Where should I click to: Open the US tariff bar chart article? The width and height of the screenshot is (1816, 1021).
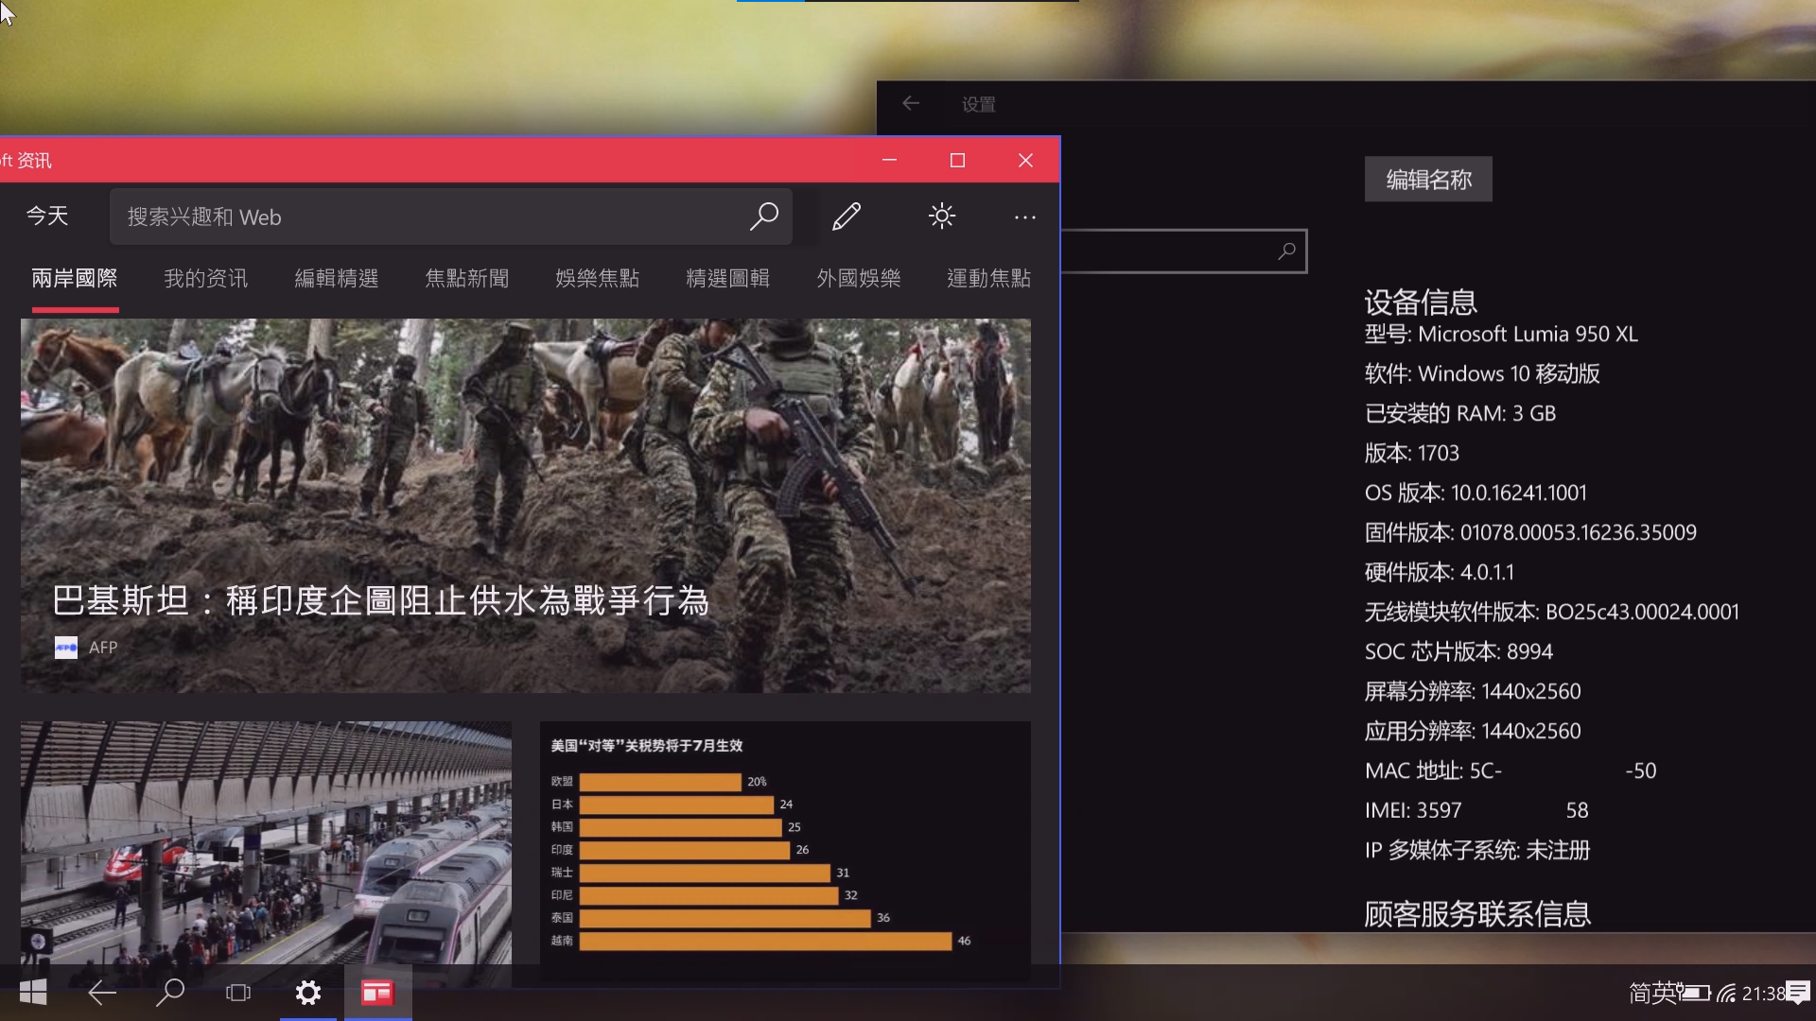tap(785, 841)
